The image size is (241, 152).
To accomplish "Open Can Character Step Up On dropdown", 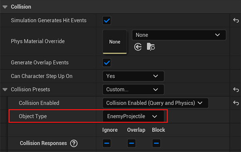I will coord(133,76).
